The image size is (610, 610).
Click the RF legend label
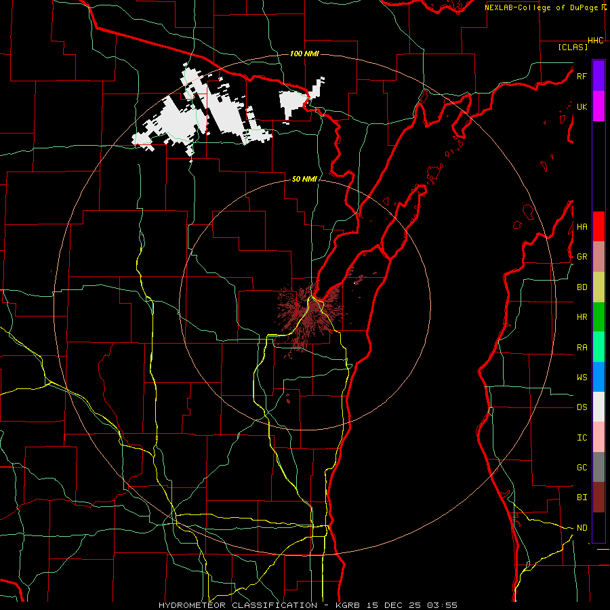pos(582,76)
